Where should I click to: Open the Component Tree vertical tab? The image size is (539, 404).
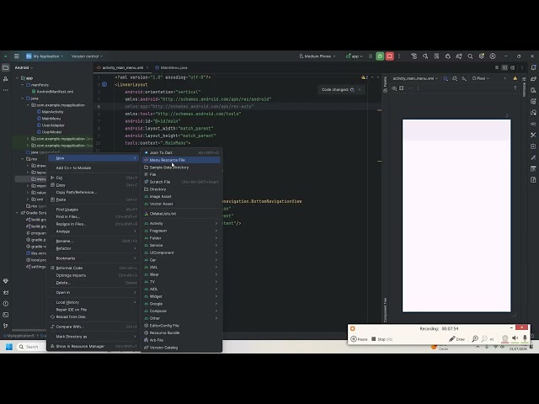tap(385, 310)
